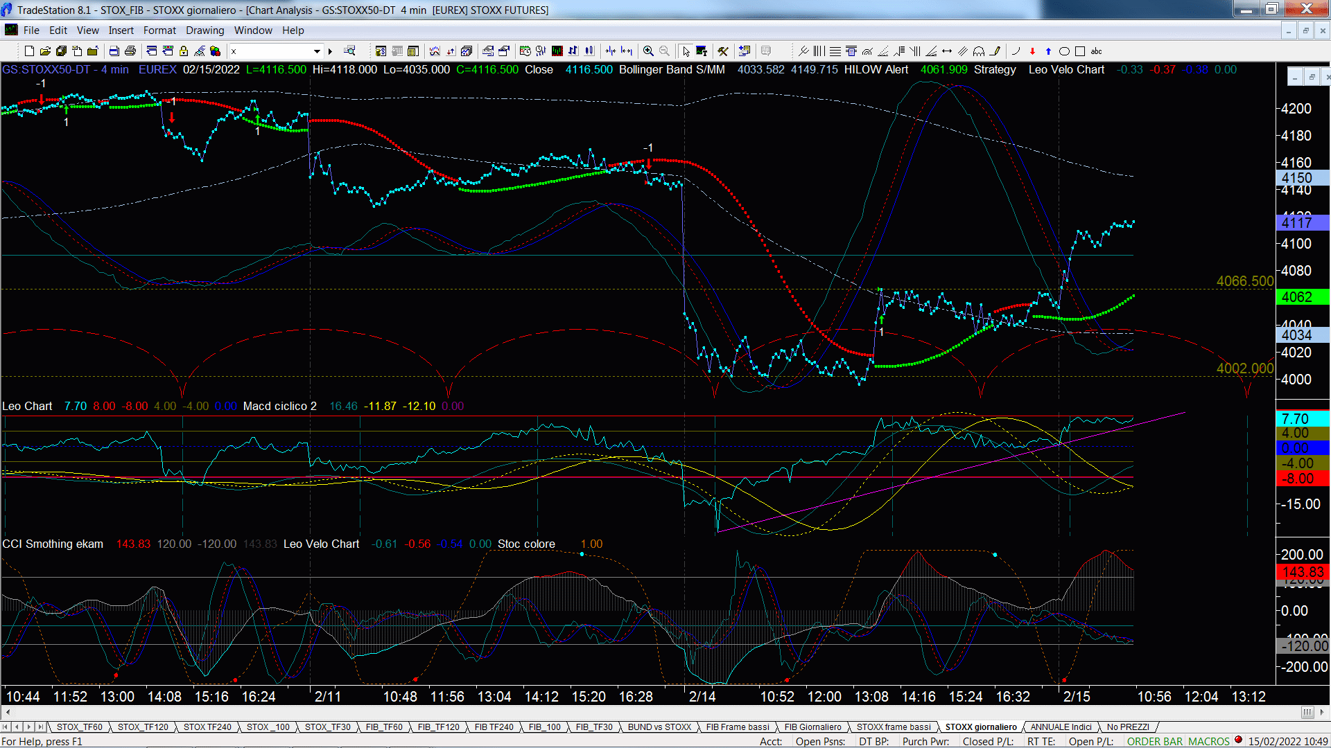Select the Rectangle drawing tool
This screenshot has height=748, width=1331.
[1080, 51]
